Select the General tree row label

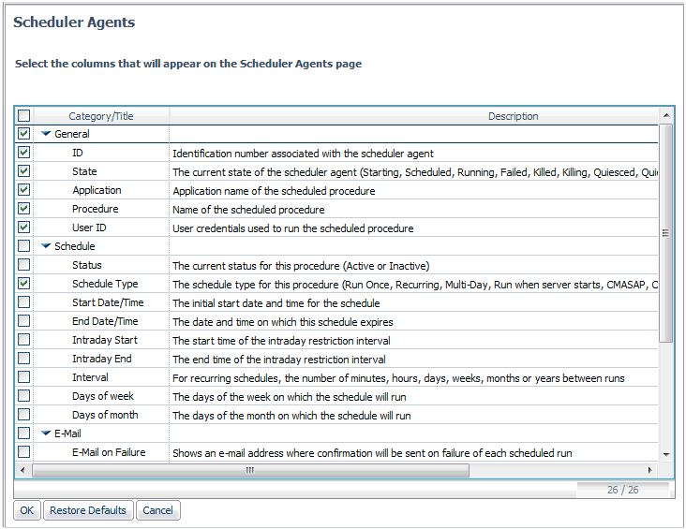point(72,134)
